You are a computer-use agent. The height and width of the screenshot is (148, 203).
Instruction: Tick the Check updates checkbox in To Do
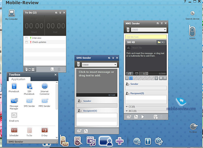pos(26,42)
